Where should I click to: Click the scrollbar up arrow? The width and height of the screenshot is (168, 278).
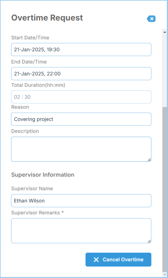coord(164,31)
